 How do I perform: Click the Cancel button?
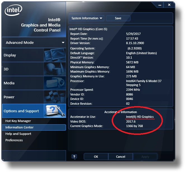click(x=120, y=157)
